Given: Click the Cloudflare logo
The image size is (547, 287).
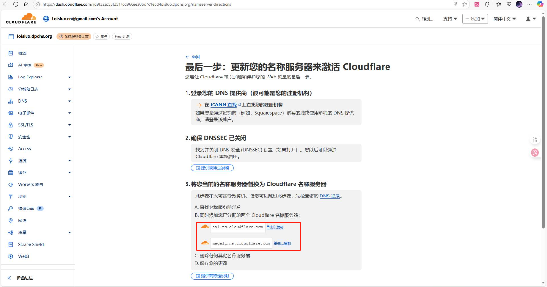Looking at the screenshot, I should (x=21, y=18).
